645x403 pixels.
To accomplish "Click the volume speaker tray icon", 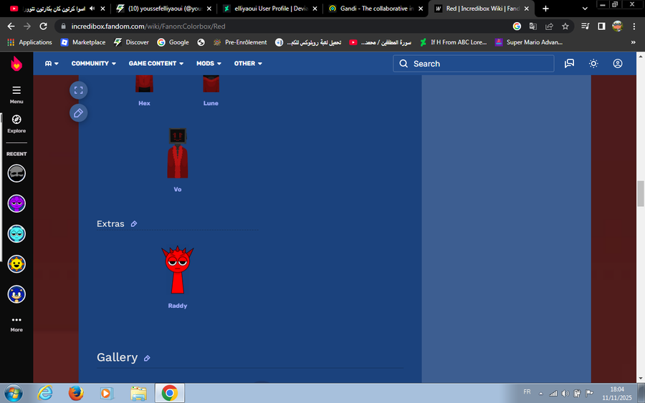I will [x=565, y=394].
